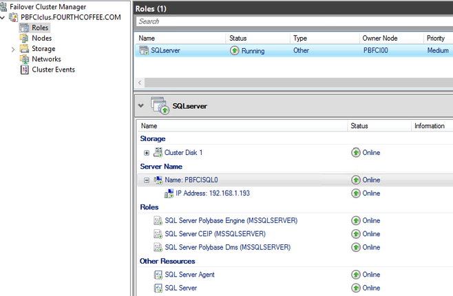The width and height of the screenshot is (453, 296).
Task: Click the resources Information column header
Action: (432, 126)
